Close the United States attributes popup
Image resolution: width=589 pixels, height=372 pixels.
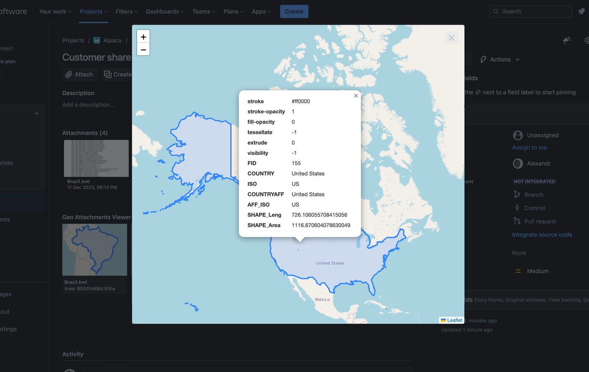click(356, 95)
